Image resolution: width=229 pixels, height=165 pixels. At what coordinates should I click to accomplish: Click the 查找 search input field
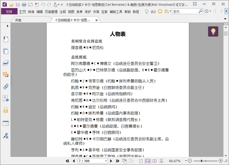point(185,11)
